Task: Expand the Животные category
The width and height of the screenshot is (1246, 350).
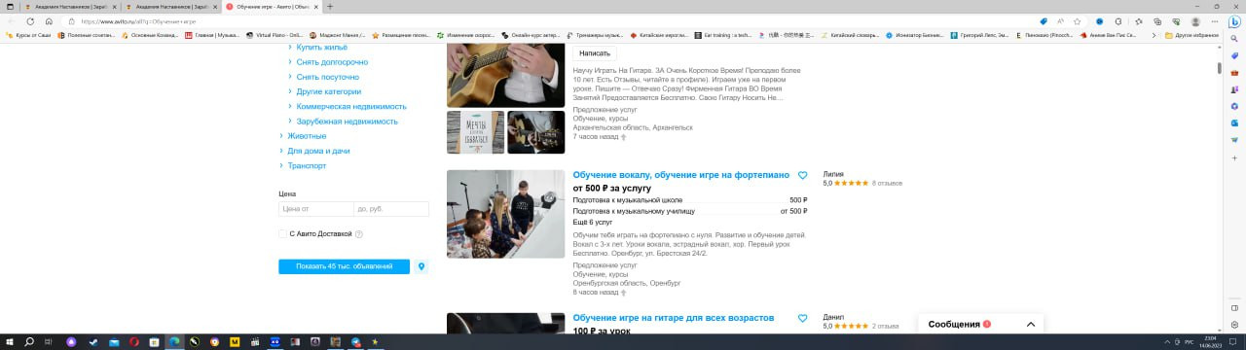Action: [307, 136]
